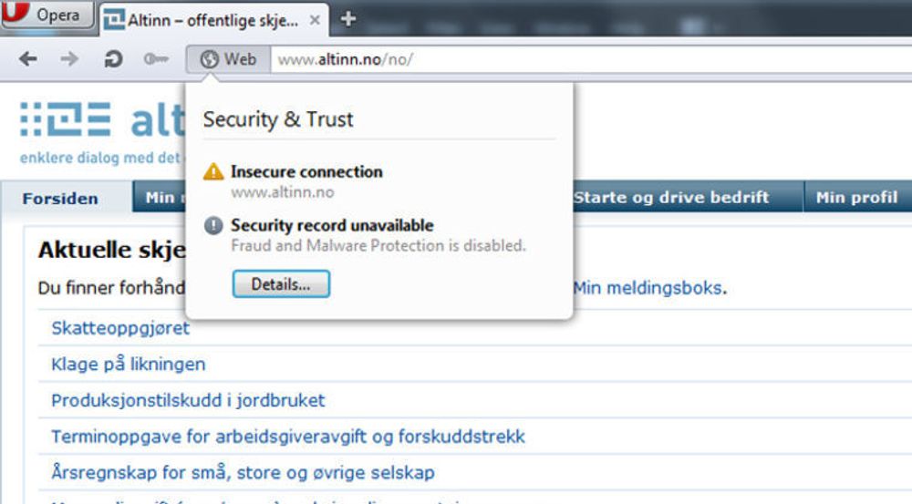Close the Altinn tab
The image size is (912, 504).
pos(315,20)
